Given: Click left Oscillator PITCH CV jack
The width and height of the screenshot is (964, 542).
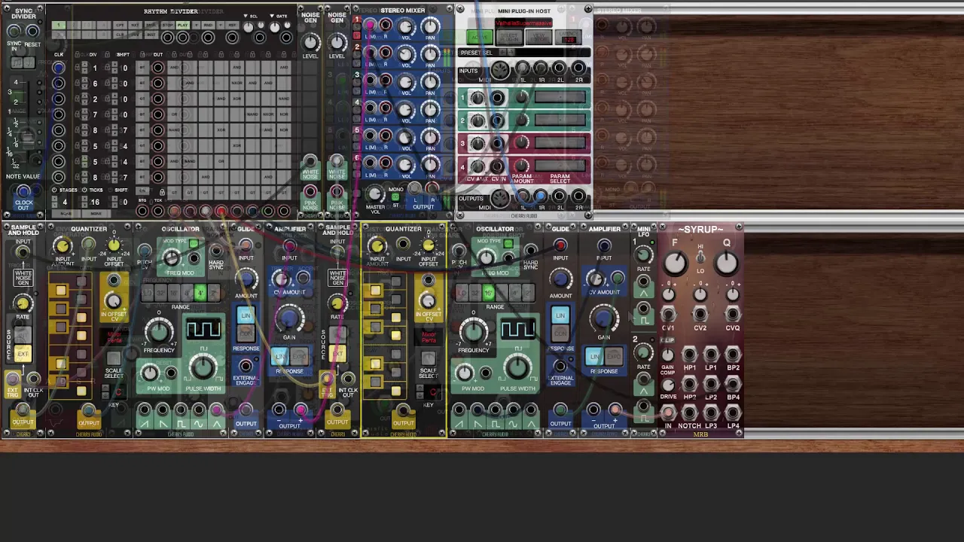Looking at the screenshot, I should click(x=144, y=251).
